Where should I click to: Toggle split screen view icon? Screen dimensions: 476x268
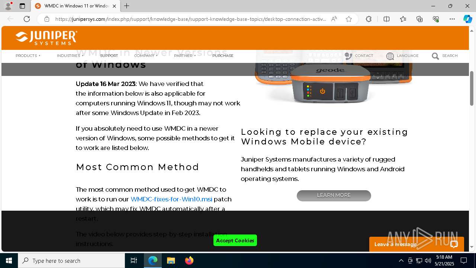386,19
